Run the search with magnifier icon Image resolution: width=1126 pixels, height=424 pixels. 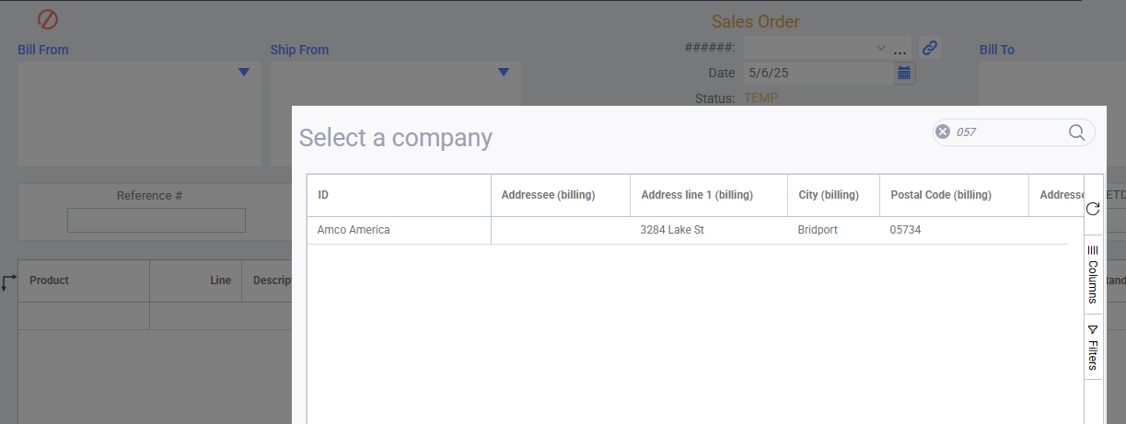[1076, 132]
